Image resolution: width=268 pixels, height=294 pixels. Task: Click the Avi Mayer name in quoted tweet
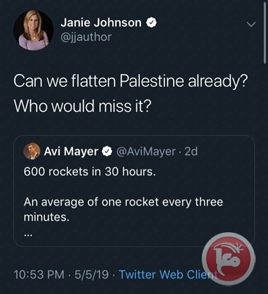tap(71, 151)
